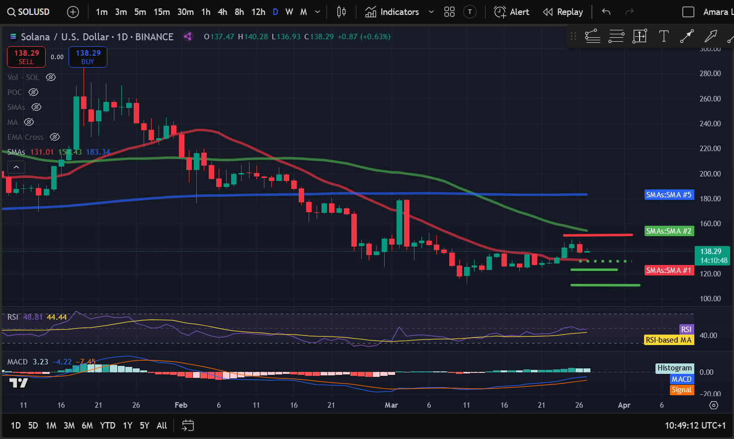Toggle visibility of MA indicator
The width and height of the screenshot is (734, 439).
(29, 122)
